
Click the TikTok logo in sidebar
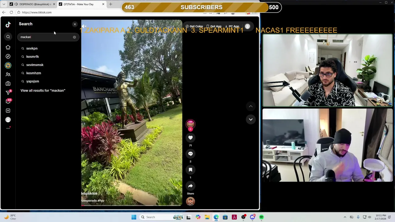[x=8, y=25]
